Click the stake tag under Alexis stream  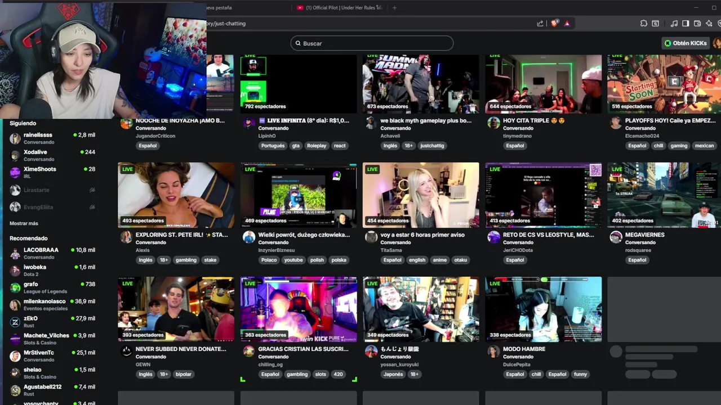tap(210, 260)
